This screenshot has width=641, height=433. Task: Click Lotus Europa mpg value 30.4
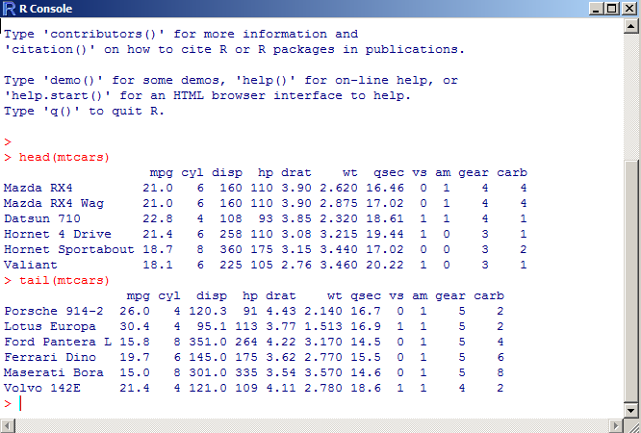point(135,326)
